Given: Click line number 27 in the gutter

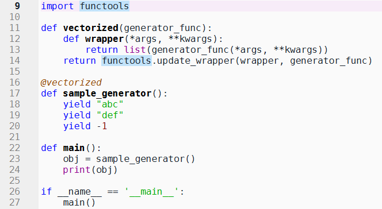Looking at the screenshot, I should point(14,202).
